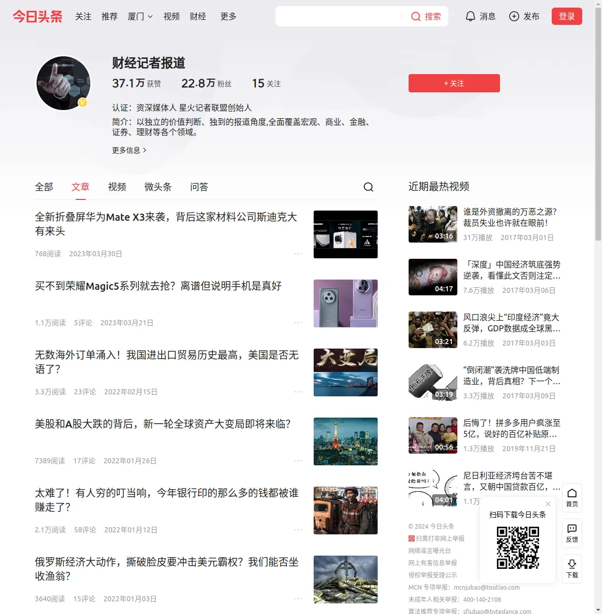The height and width of the screenshot is (614, 602).
Task: Play the 03:16 video 谁是外资撤离的万恶之源
Action: coord(433,224)
